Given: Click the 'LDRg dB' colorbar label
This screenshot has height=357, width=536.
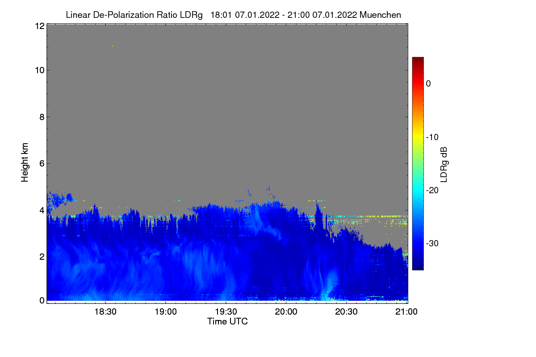Looking at the screenshot, I should (444, 164).
